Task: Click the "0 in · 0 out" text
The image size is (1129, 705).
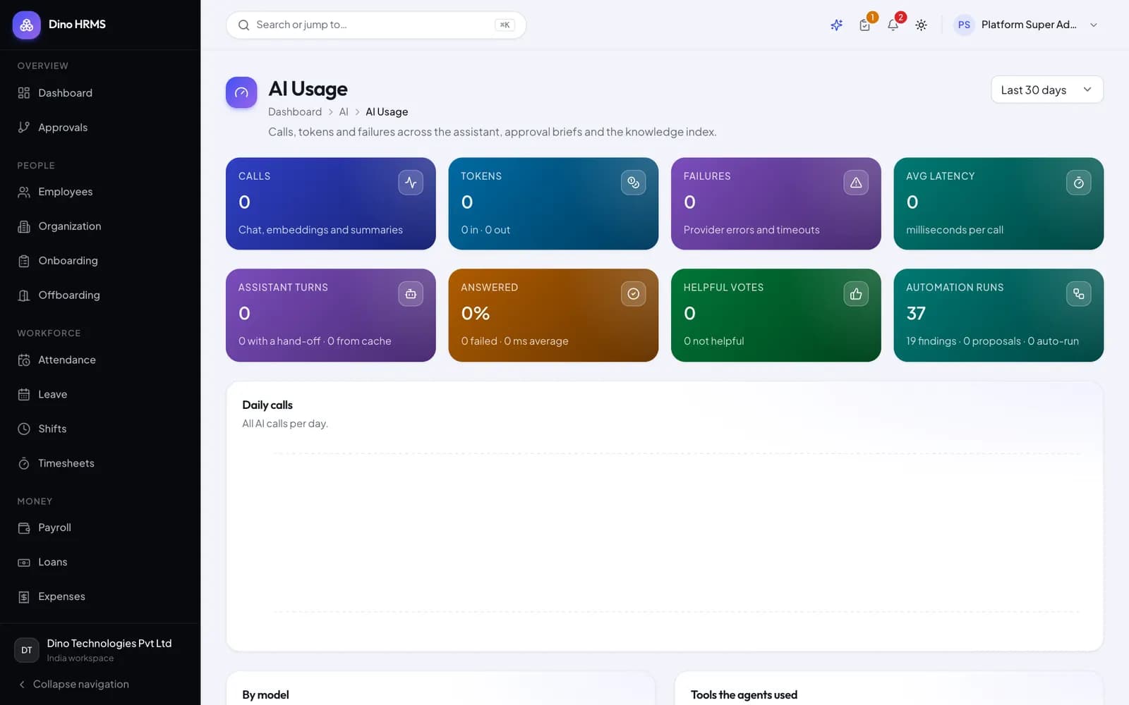Action: pos(485,230)
